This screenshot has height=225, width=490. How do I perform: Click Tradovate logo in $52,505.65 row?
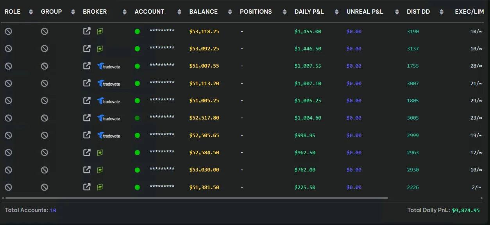[x=109, y=136]
